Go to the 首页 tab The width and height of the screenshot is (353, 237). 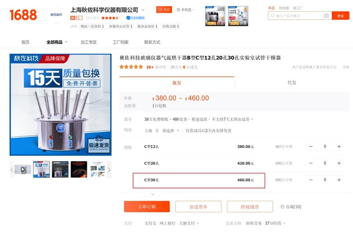25,42
